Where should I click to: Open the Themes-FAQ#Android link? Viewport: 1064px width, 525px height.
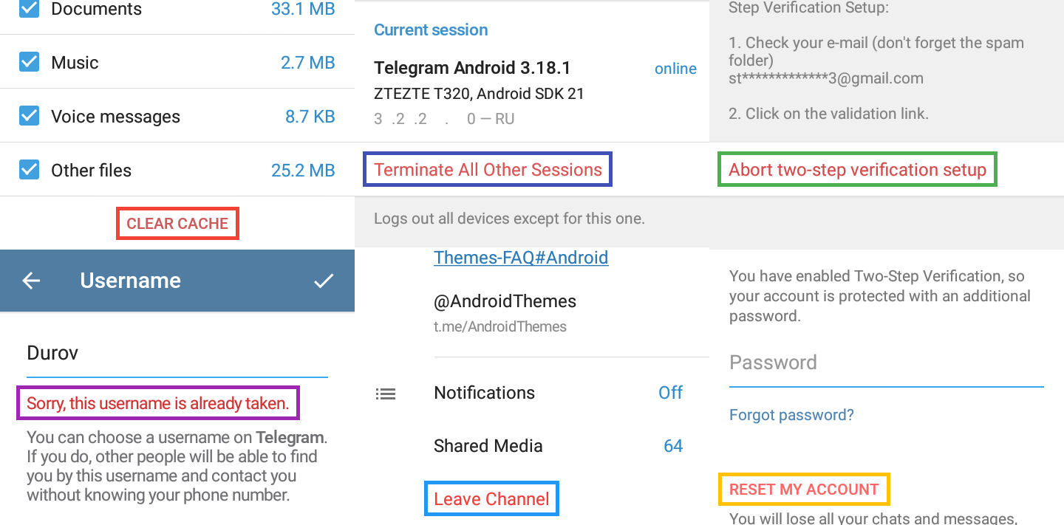[x=521, y=258]
